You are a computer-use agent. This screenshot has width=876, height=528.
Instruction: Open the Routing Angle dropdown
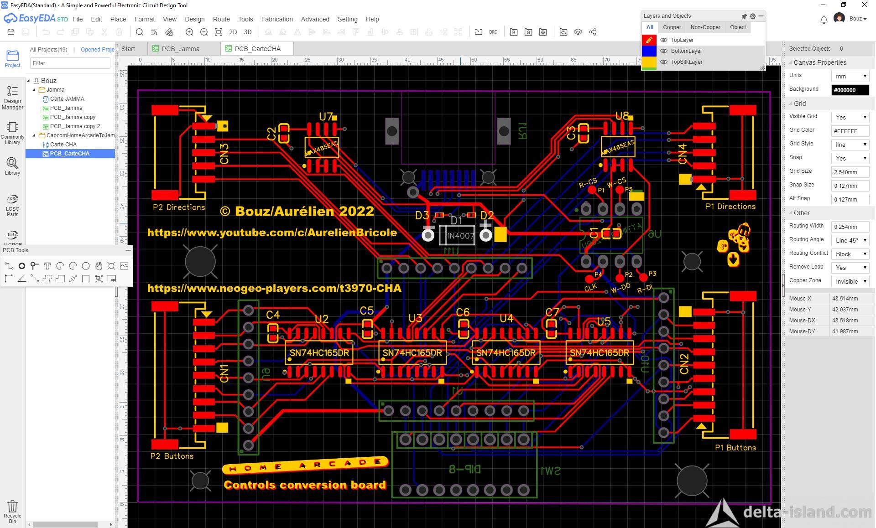850,240
